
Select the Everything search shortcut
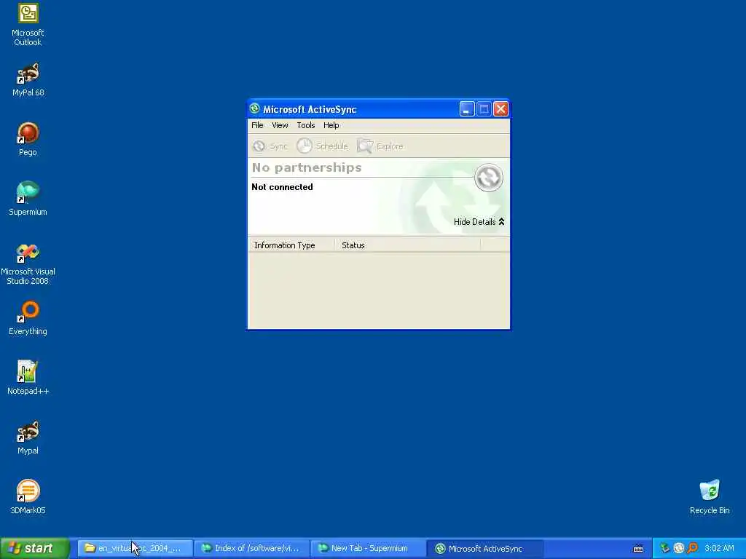click(28, 318)
